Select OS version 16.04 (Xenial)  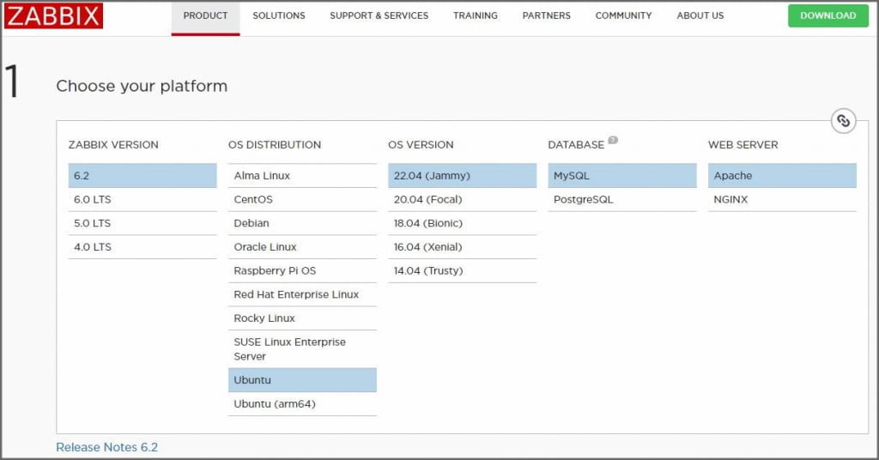pos(462,247)
